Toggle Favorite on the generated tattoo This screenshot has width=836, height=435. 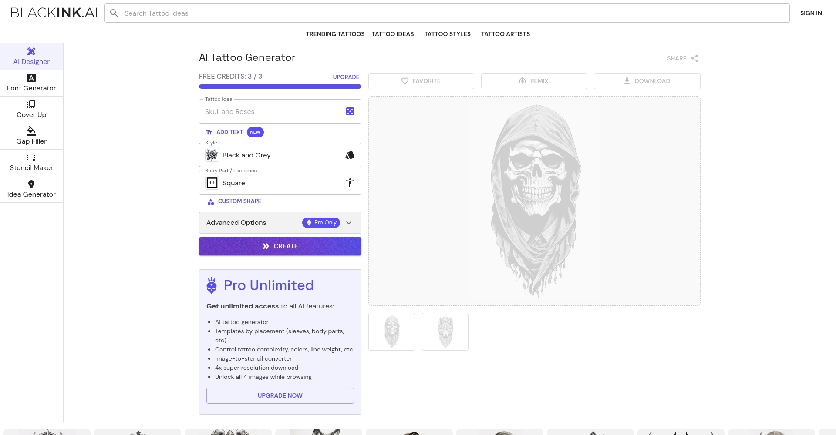pyautogui.click(x=421, y=81)
